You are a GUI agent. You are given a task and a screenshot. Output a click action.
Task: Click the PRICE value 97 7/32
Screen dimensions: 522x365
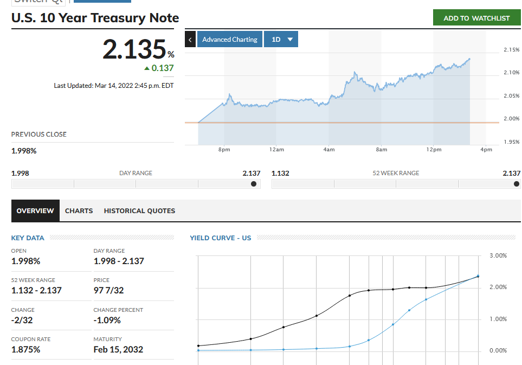(x=108, y=290)
